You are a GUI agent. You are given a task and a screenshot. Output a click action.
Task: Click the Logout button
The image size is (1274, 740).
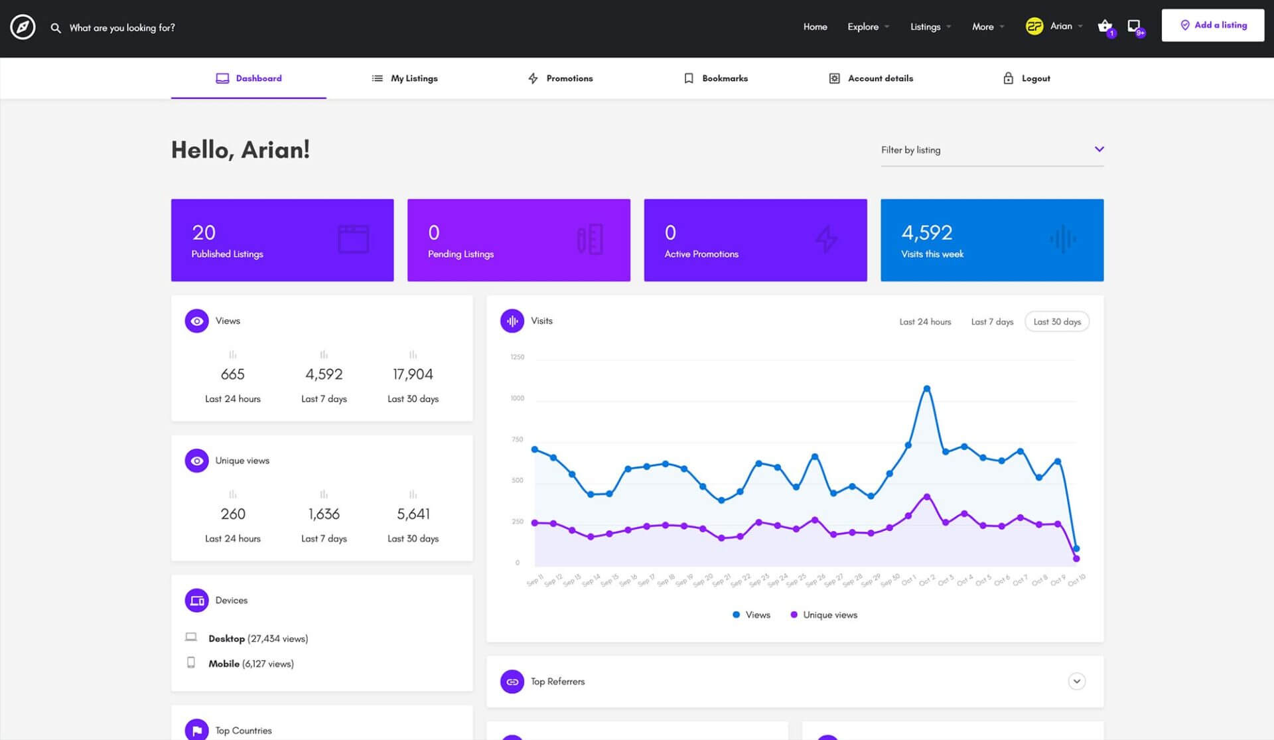[1026, 78]
